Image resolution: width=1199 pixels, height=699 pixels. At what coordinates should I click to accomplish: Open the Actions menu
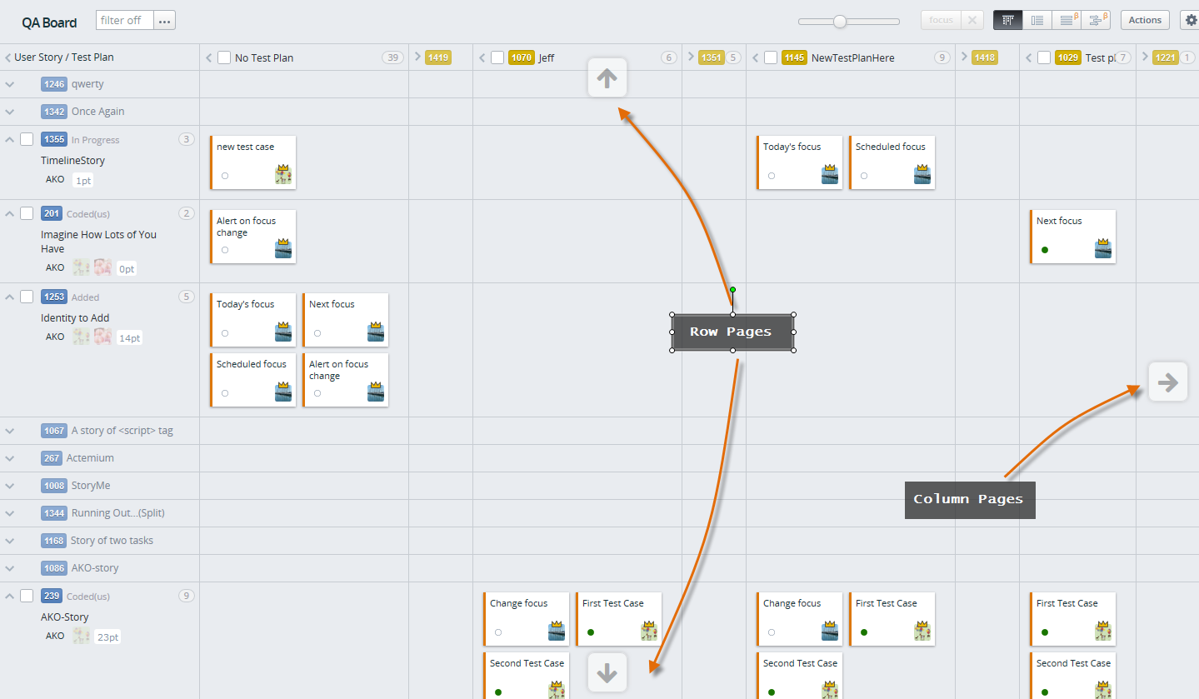pos(1145,20)
